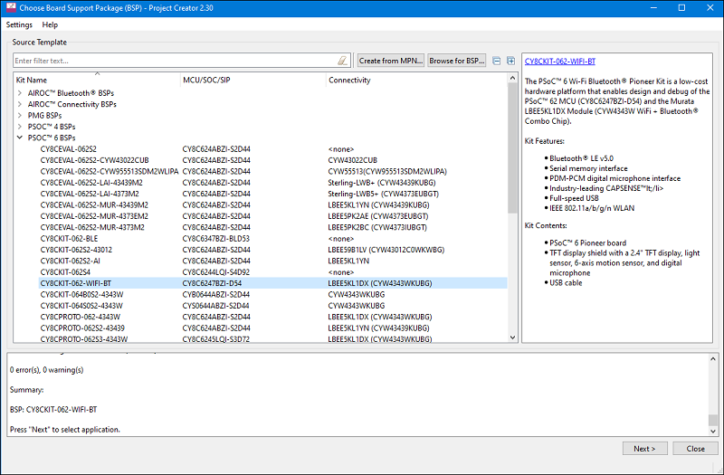Sort by MCU/SOC/SIP column header
This screenshot has height=475, width=724.
pyautogui.click(x=253, y=80)
